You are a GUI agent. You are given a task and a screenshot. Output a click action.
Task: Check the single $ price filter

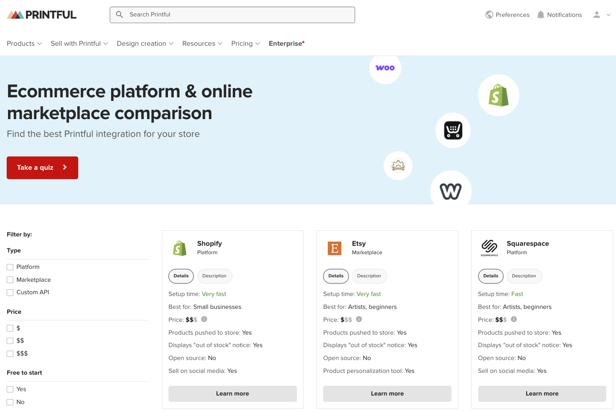10,328
